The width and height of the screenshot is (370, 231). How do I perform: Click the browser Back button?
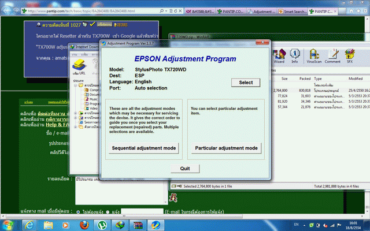[x=6, y=10]
